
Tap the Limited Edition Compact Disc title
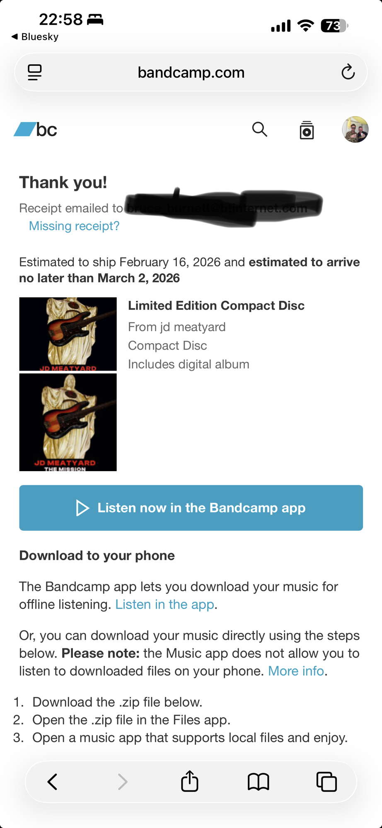[216, 306]
